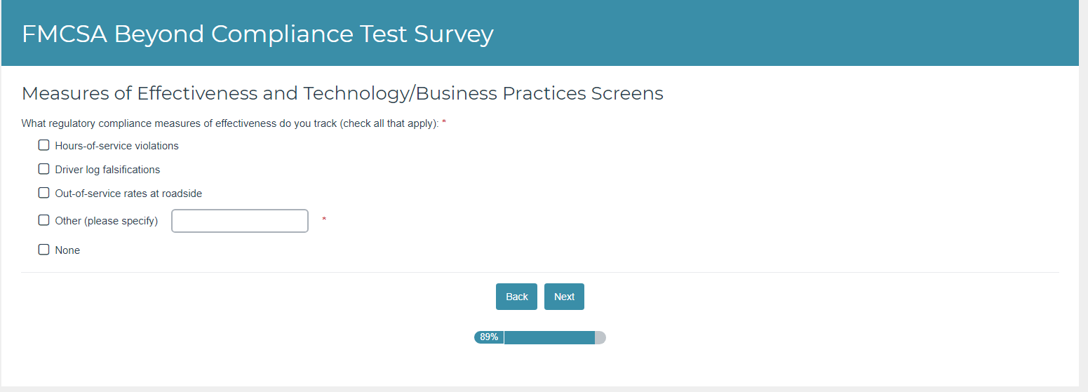Enable the Out-of-service rates at roadside checkbox
This screenshot has height=392, width=1088.
tap(43, 193)
